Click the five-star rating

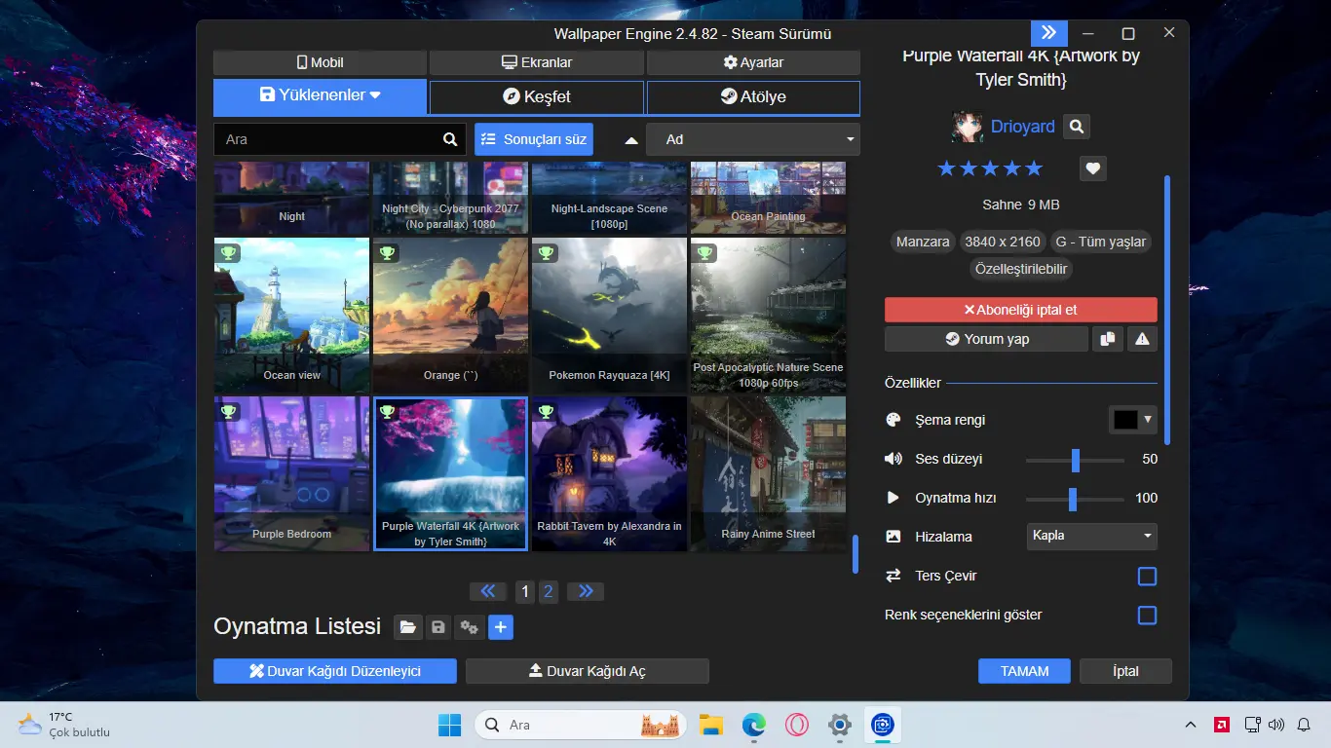point(990,168)
